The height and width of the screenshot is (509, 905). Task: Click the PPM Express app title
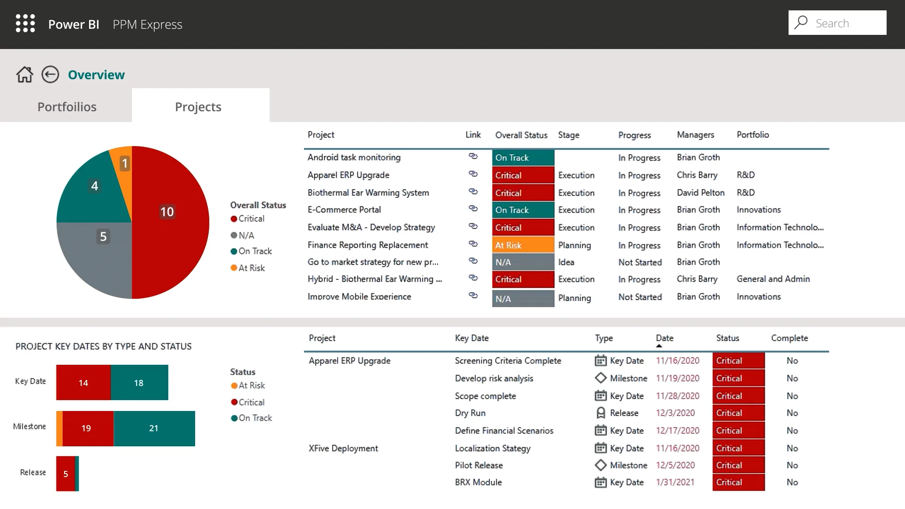point(147,25)
